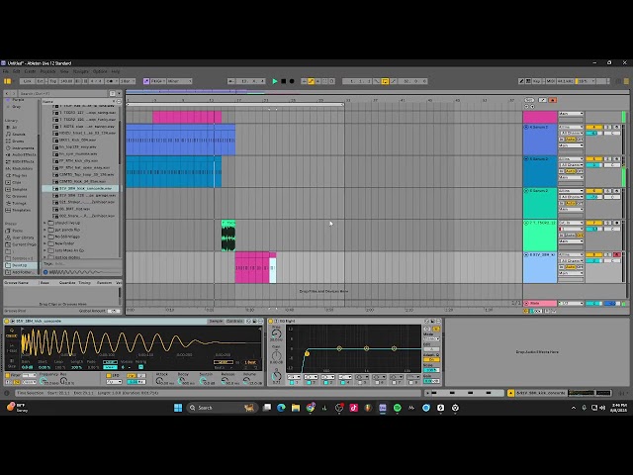Viewport: 633px width, 475px height.
Task: Set track 4 monitor to Auto
Action: pyautogui.click(x=571, y=140)
